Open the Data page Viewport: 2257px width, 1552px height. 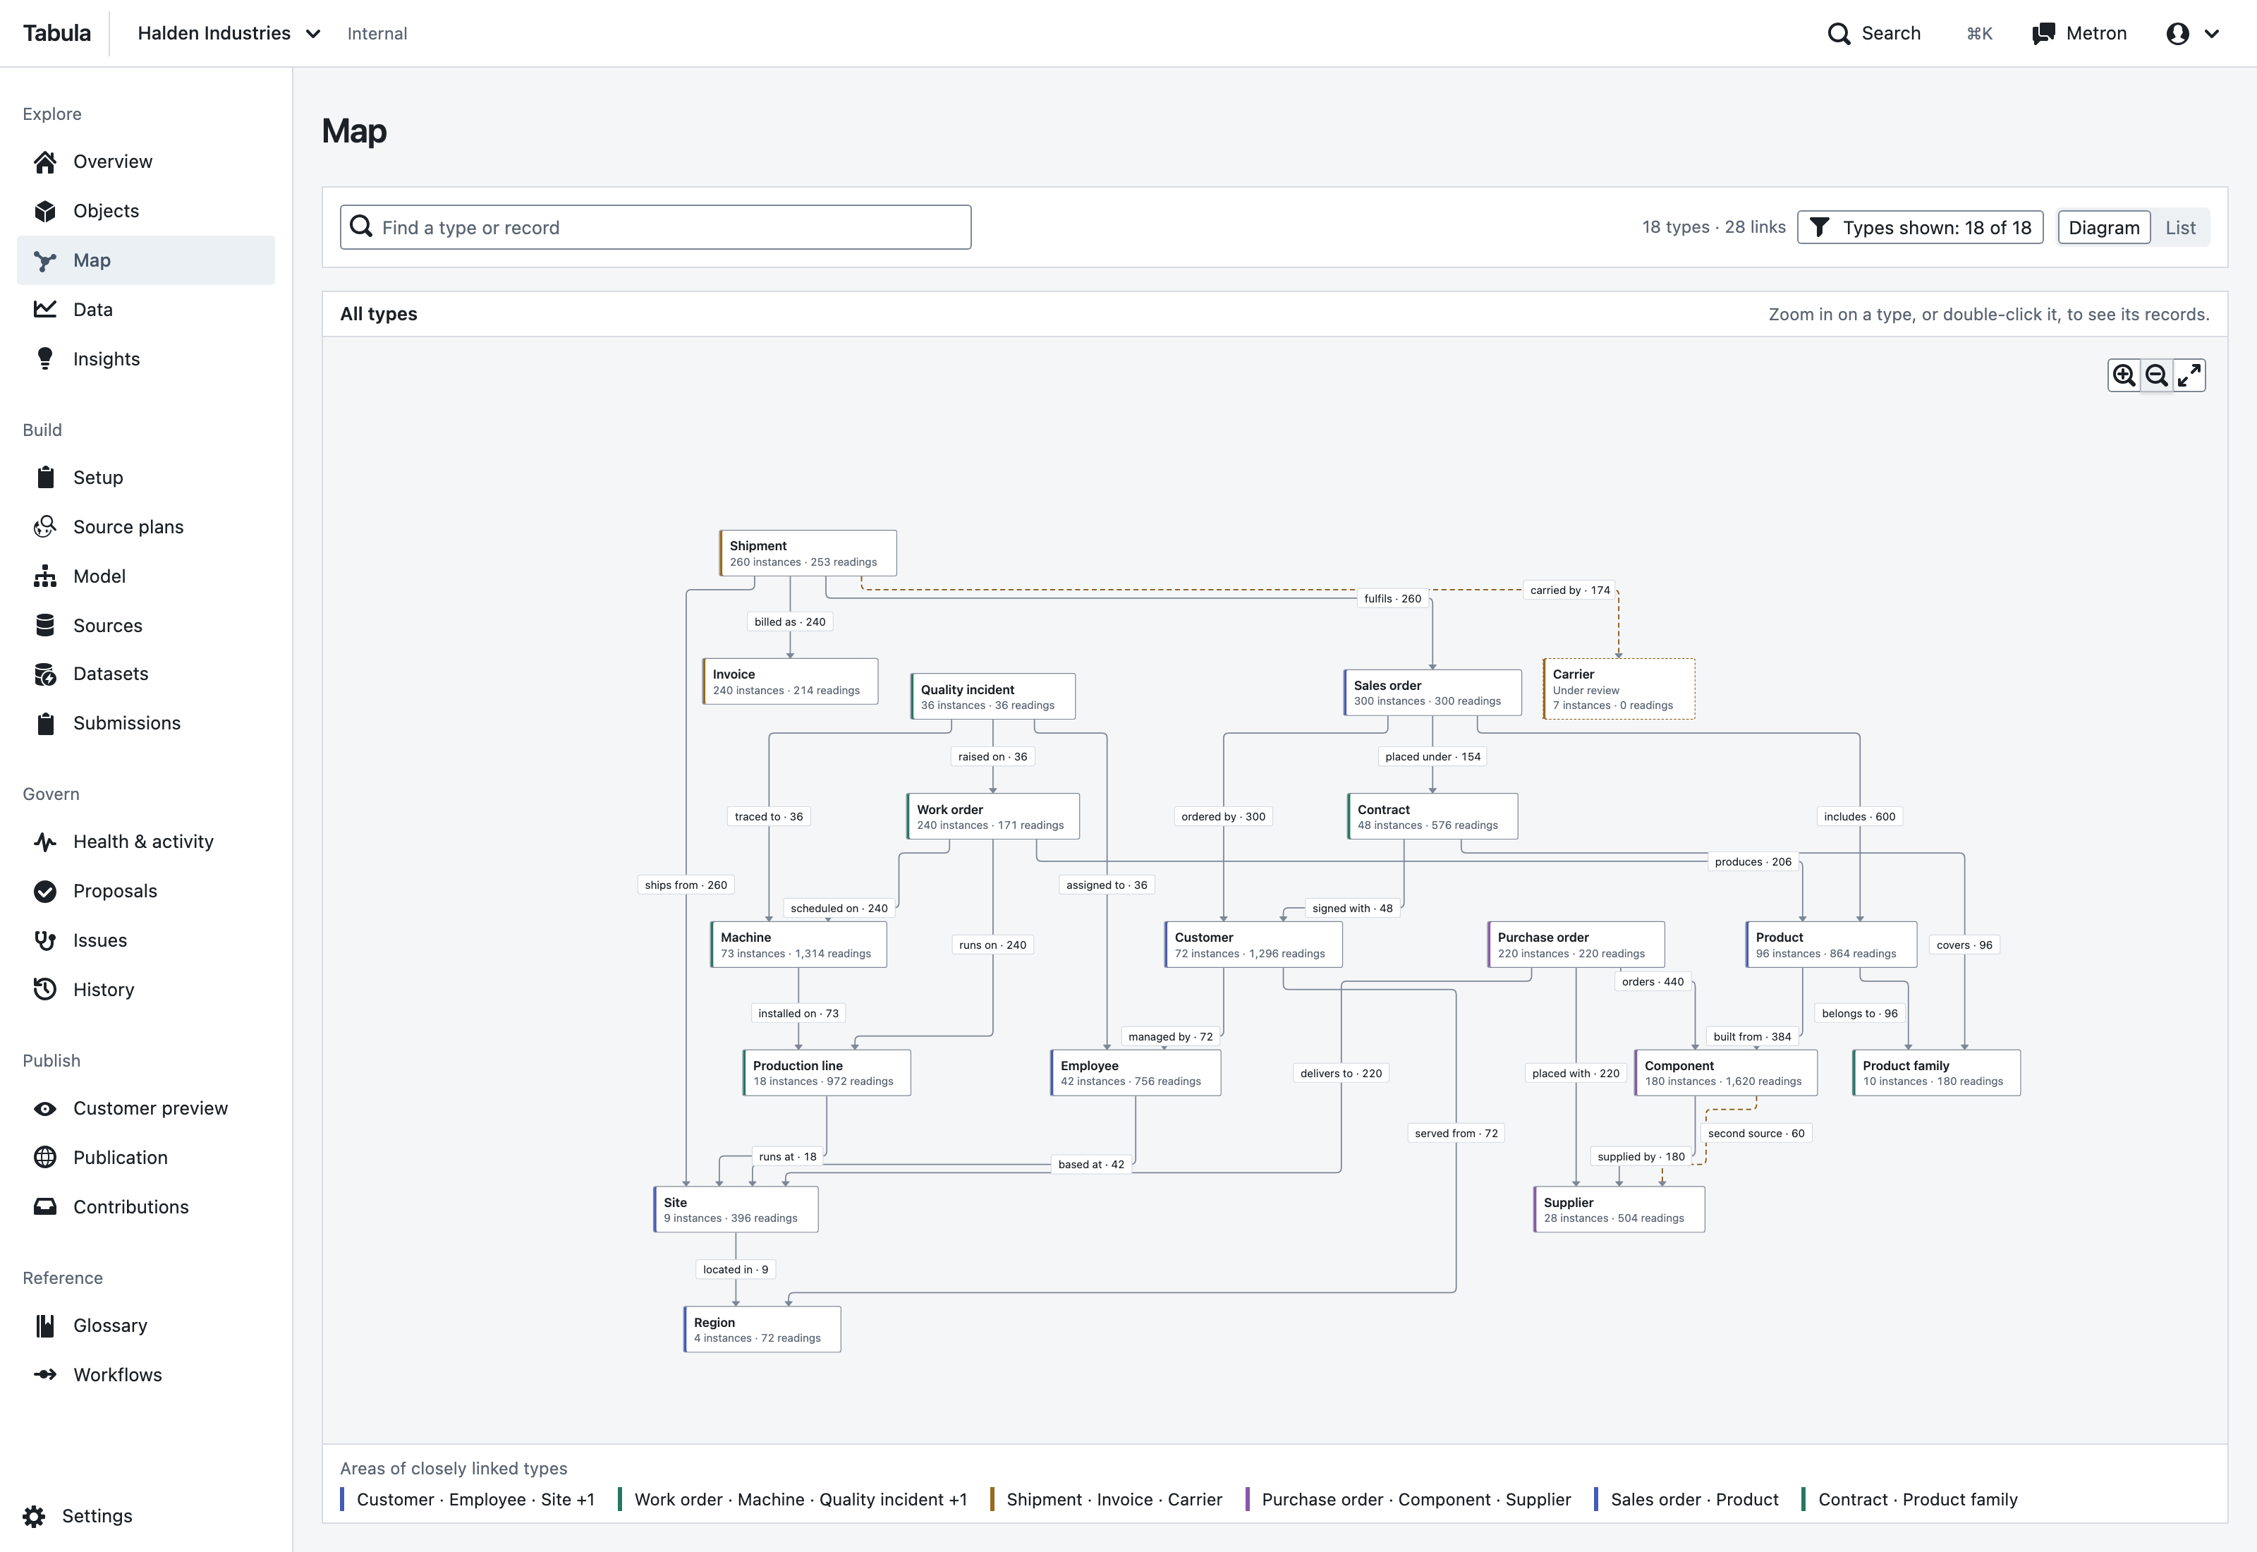tap(146, 309)
